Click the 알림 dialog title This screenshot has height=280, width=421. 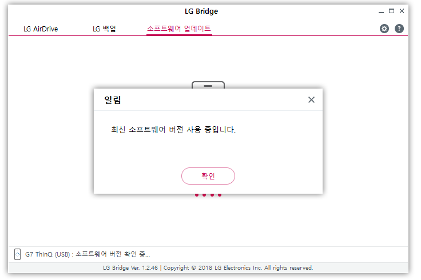tap(113, 100)
